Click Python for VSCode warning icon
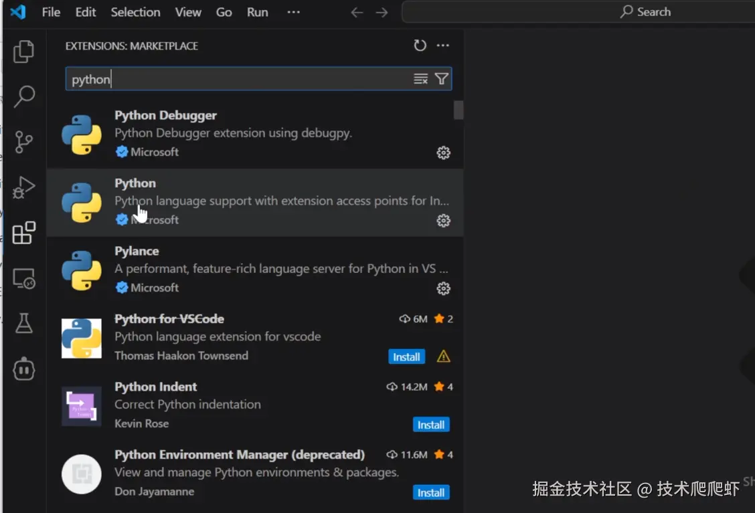The image size is (755, 513). coord(443,356)
